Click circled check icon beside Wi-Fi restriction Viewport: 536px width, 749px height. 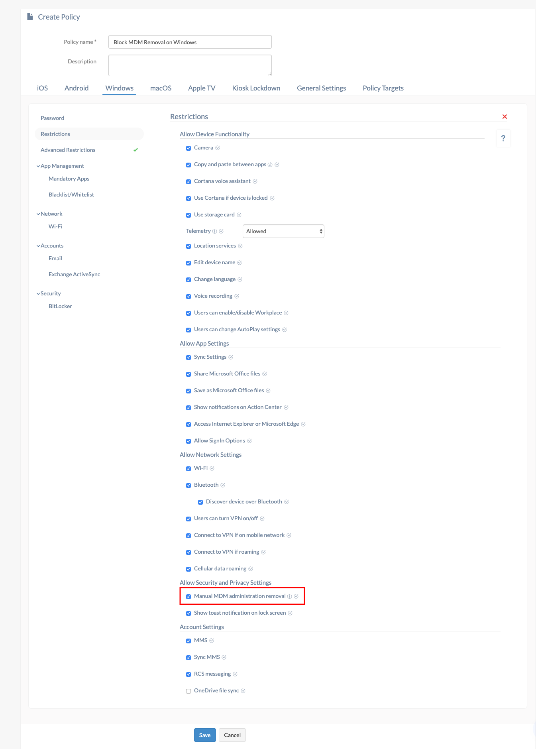pos(212,468)
